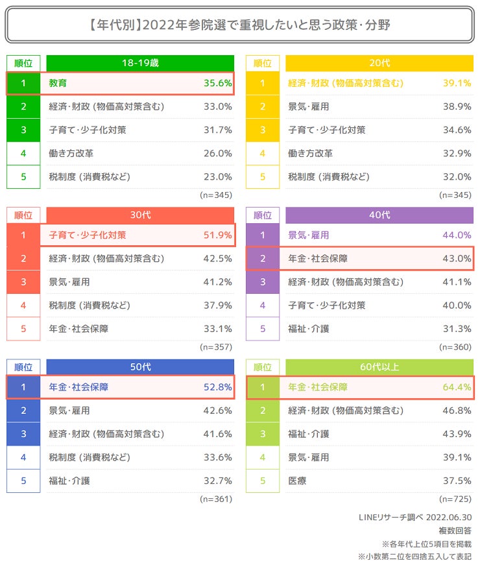The height and width of the screenshot is (563, 480).
Task: Click the purple 40代 header
Action: pos(379,215)
